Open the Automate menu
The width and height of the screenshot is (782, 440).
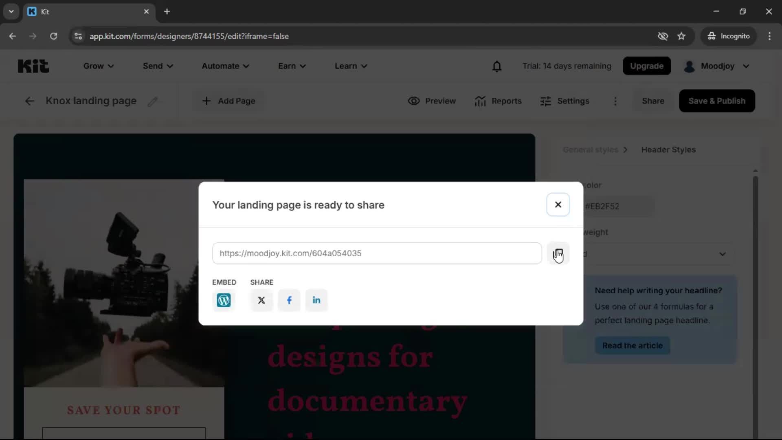point(225,66)
